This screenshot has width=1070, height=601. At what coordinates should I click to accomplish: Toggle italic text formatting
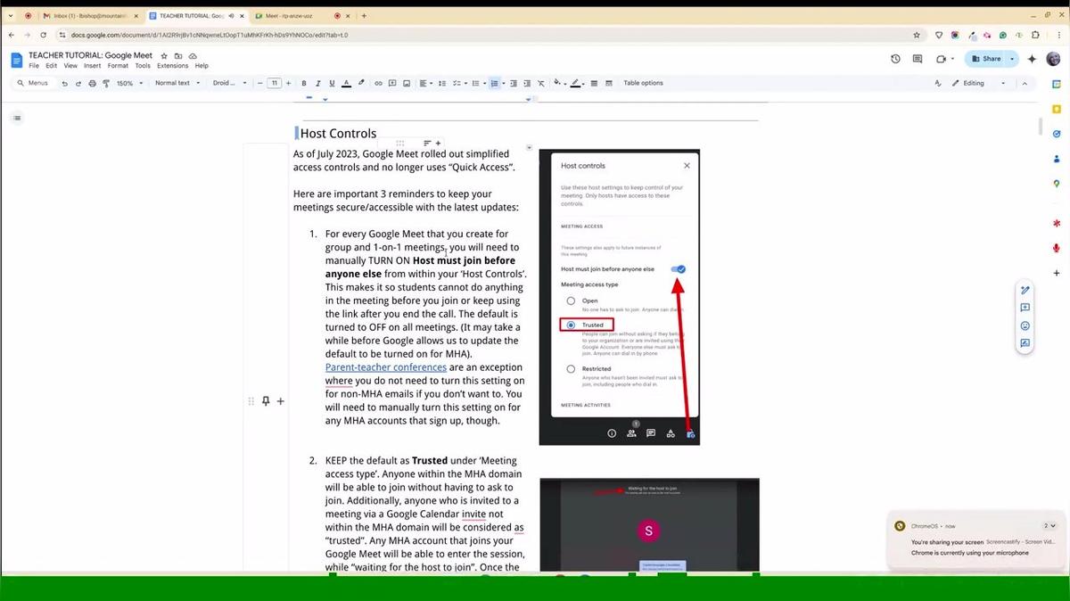pos(317,83)
